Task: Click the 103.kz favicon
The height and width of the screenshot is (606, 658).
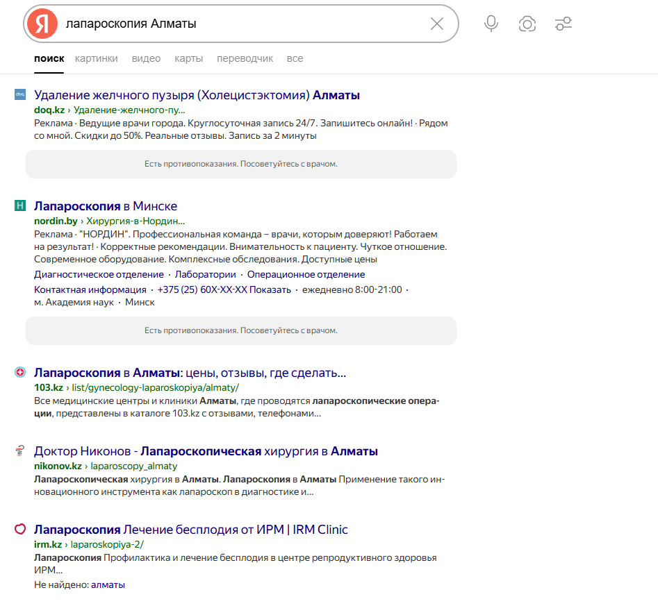Action: pyautogui.click(x=20, y=372)
